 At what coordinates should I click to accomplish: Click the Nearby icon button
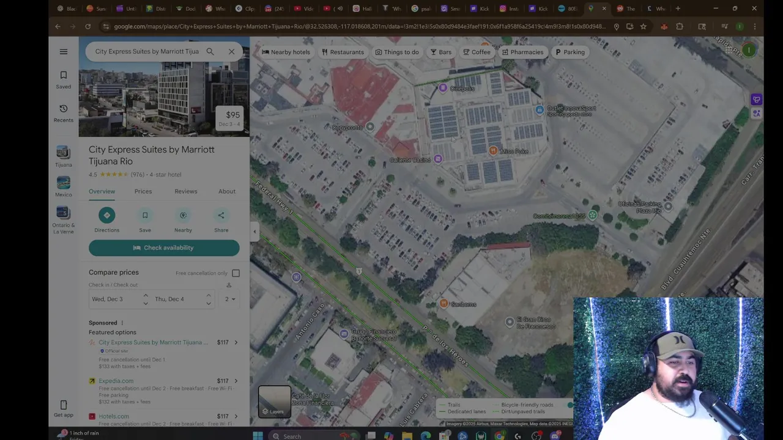[x=183, y=215]
